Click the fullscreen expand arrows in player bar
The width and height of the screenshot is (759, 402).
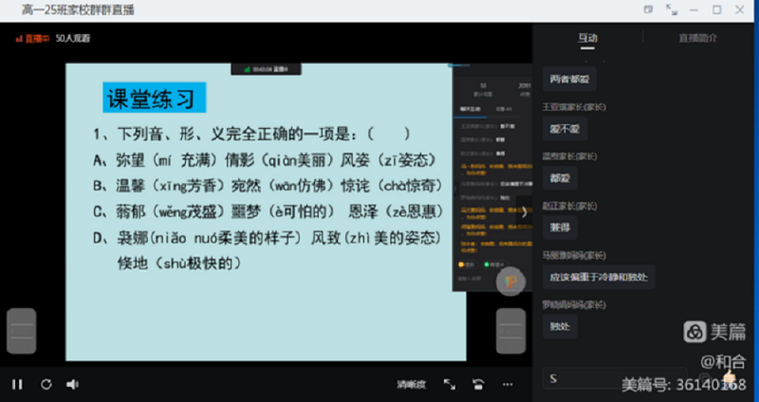pyautogui.click(x=450, y=385)
